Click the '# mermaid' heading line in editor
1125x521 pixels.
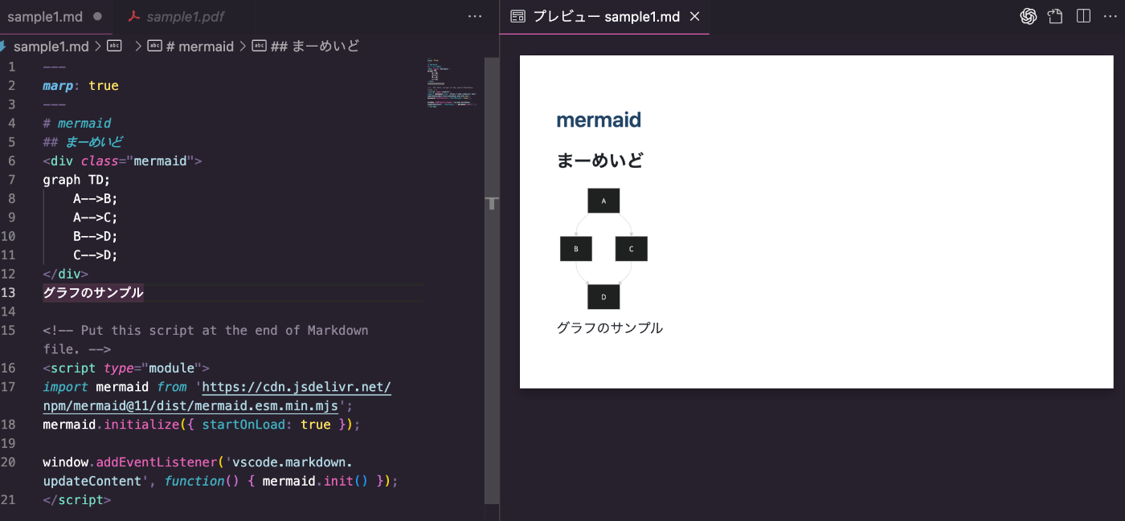coord(77,124)
